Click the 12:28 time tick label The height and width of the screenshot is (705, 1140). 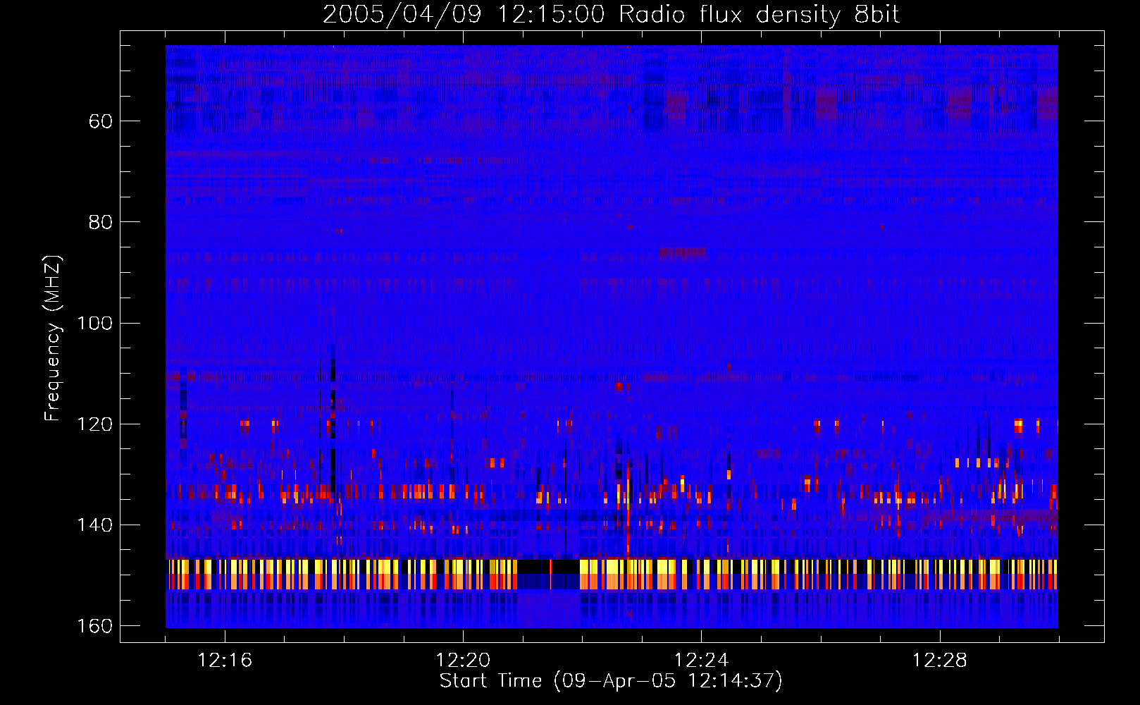point(939,660)
